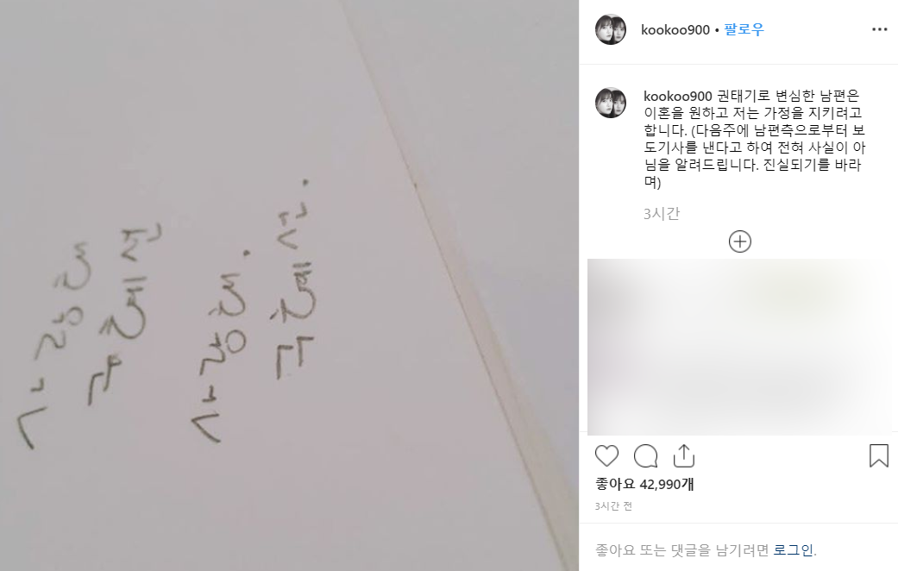Share the post with the upload arrow icon
The width and height of the screenshot is (898, 571).
(x=684, y=456)
